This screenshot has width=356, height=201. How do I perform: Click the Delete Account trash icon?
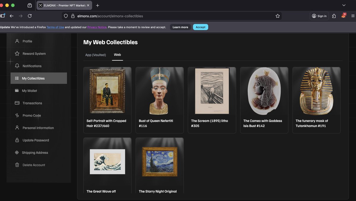tap(17, 165)
